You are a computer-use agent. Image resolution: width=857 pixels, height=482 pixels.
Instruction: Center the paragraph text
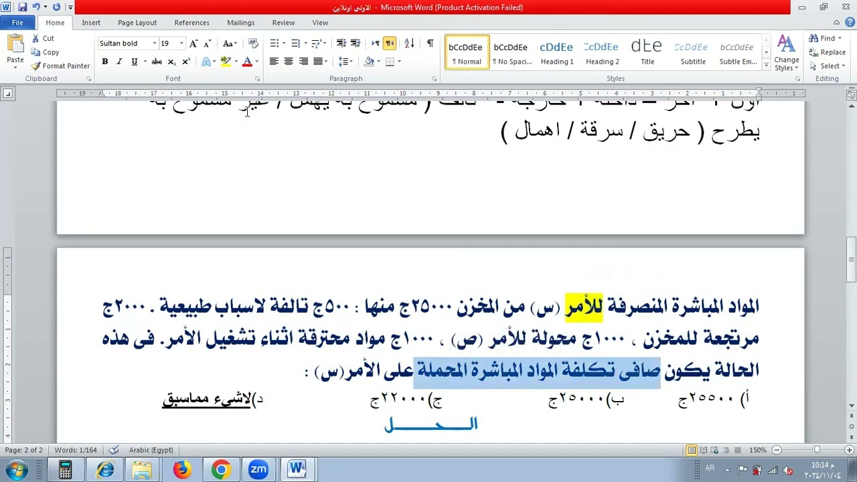point(289,62)
